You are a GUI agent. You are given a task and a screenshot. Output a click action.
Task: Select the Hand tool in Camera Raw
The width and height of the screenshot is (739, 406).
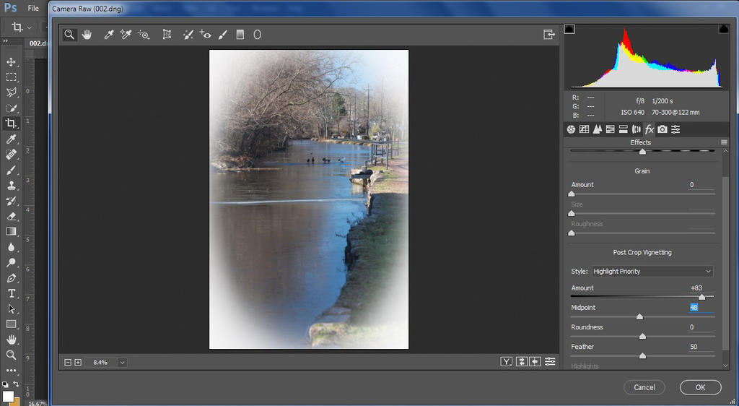87,34
